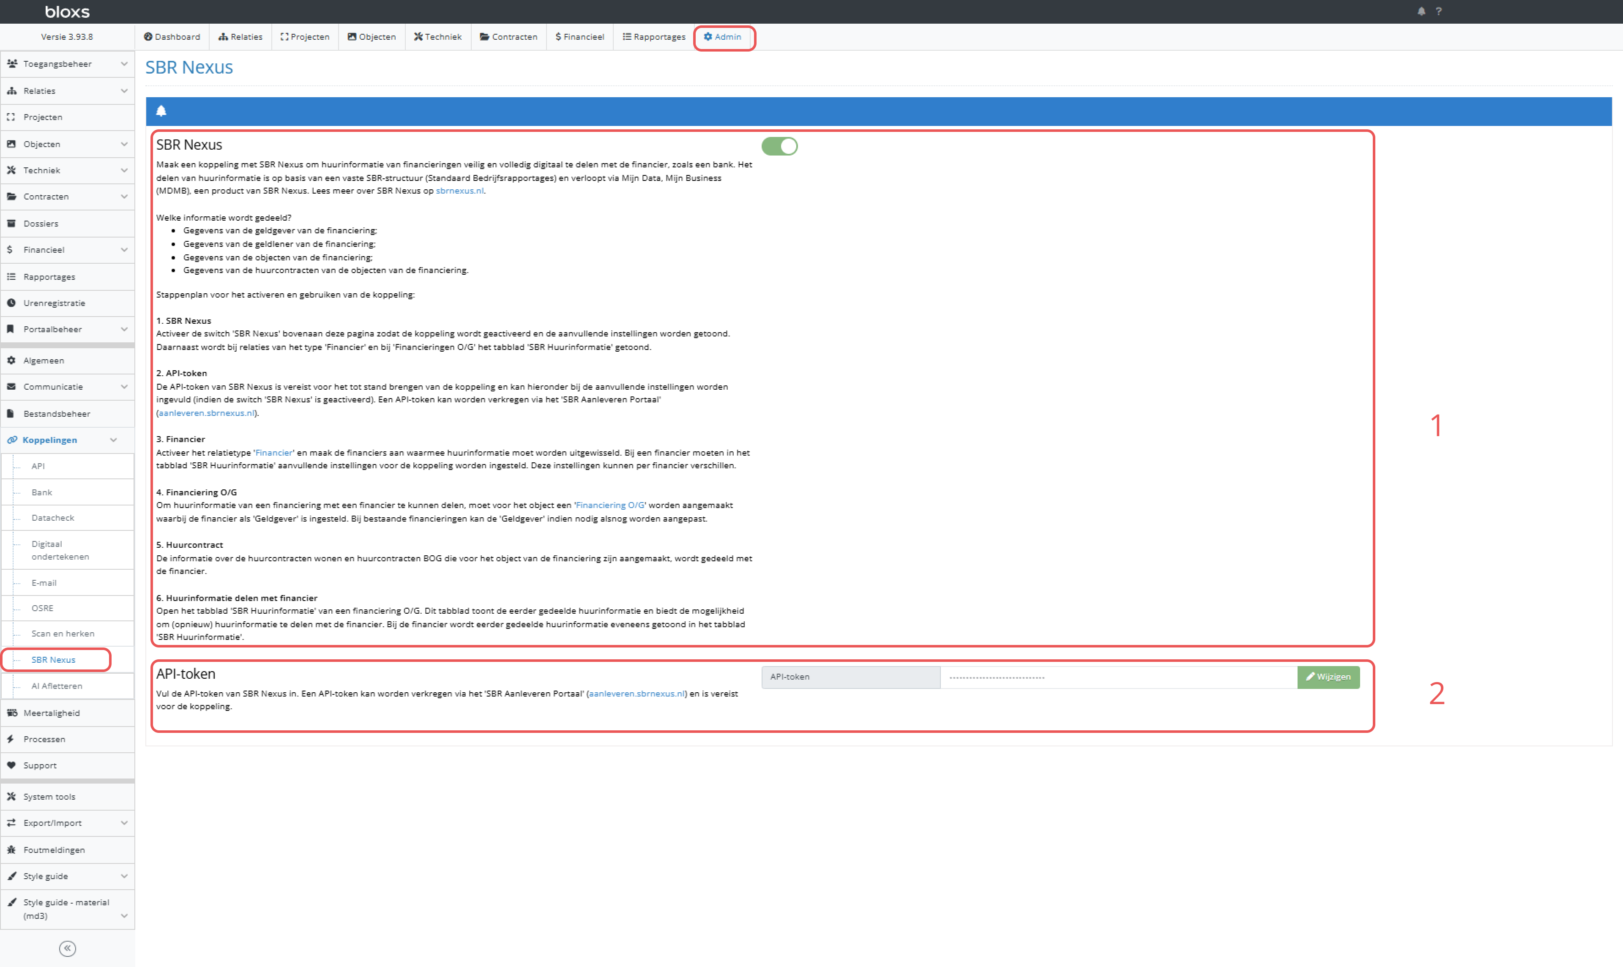Follow the sbrnexus.nl link
Screen dimensions: 1623x967
(459, 191)
